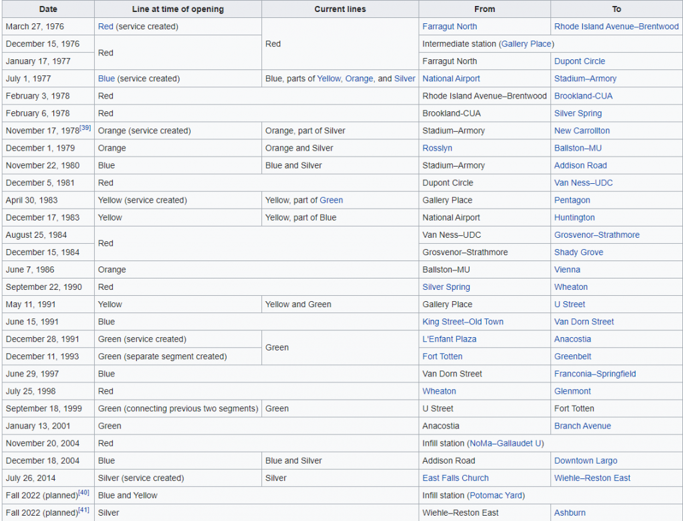683x521 pixels.
Task: Open the Pentagon link
Action: coord(572,201)
